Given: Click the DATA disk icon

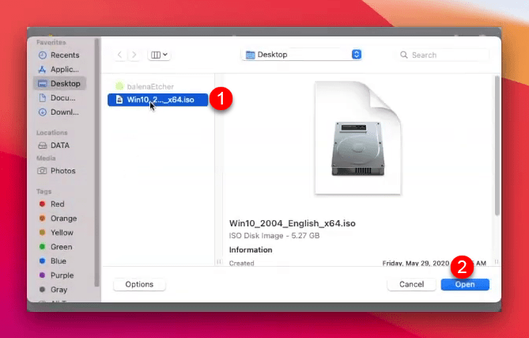Looking at the screenshot, I should coord(43,145).
